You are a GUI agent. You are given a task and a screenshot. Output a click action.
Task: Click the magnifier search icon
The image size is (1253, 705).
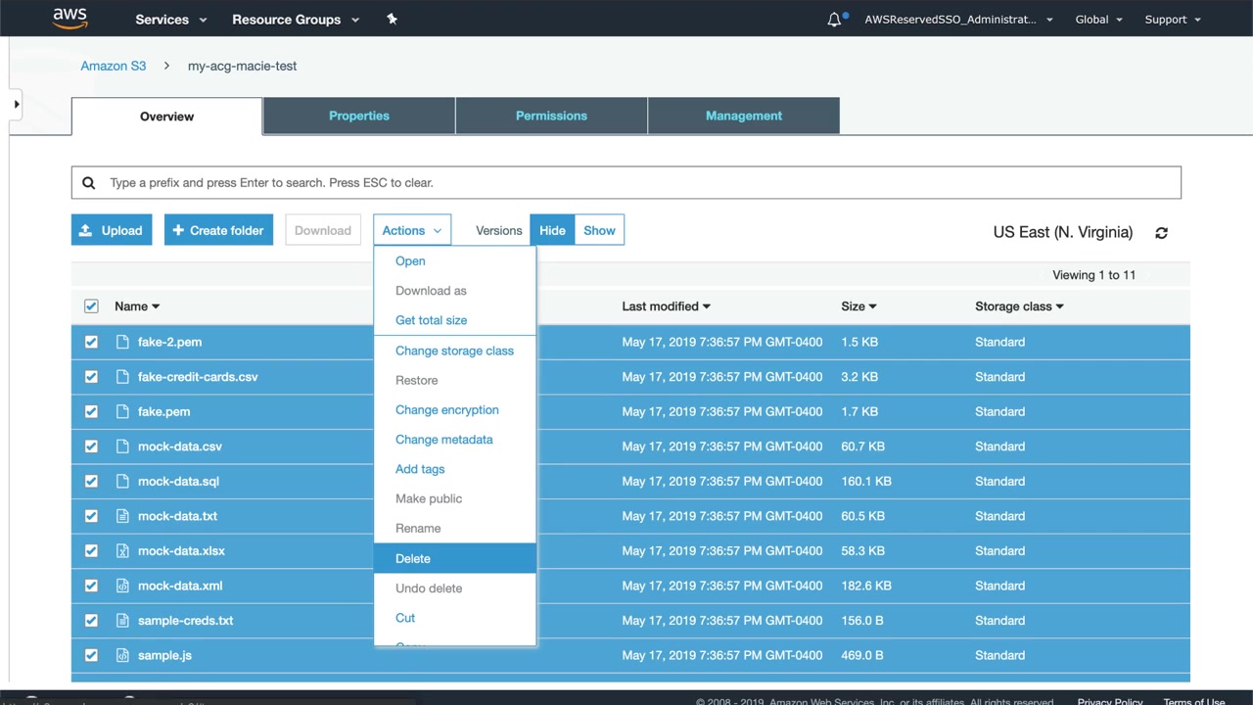[x=89, y=183]
